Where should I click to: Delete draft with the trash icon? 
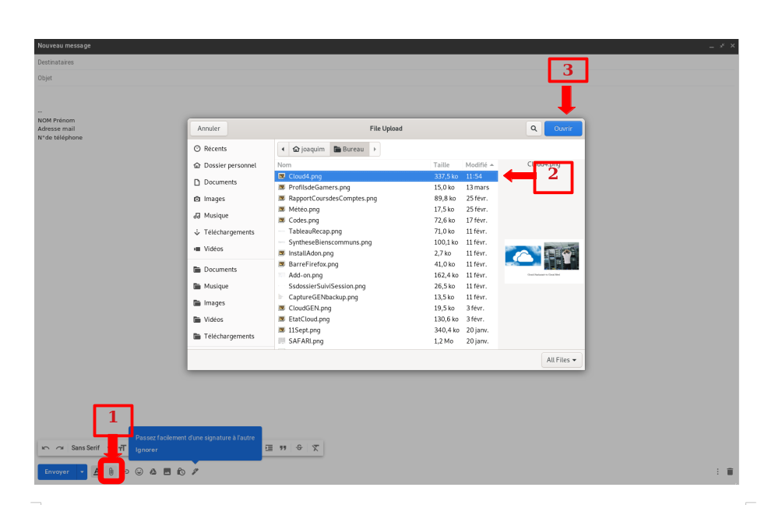tap(730, 471)
